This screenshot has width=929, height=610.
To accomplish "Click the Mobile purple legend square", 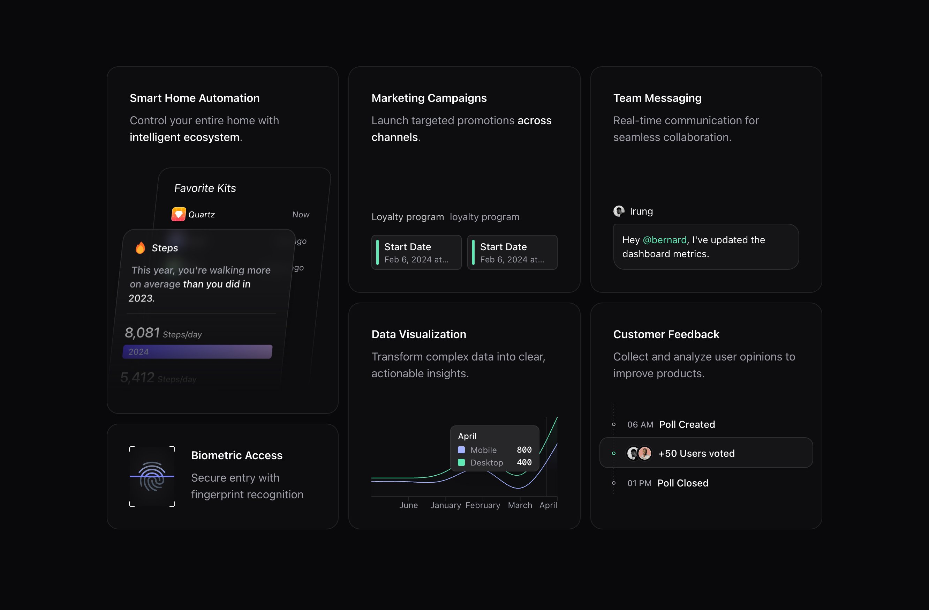I will click(461, 449).
